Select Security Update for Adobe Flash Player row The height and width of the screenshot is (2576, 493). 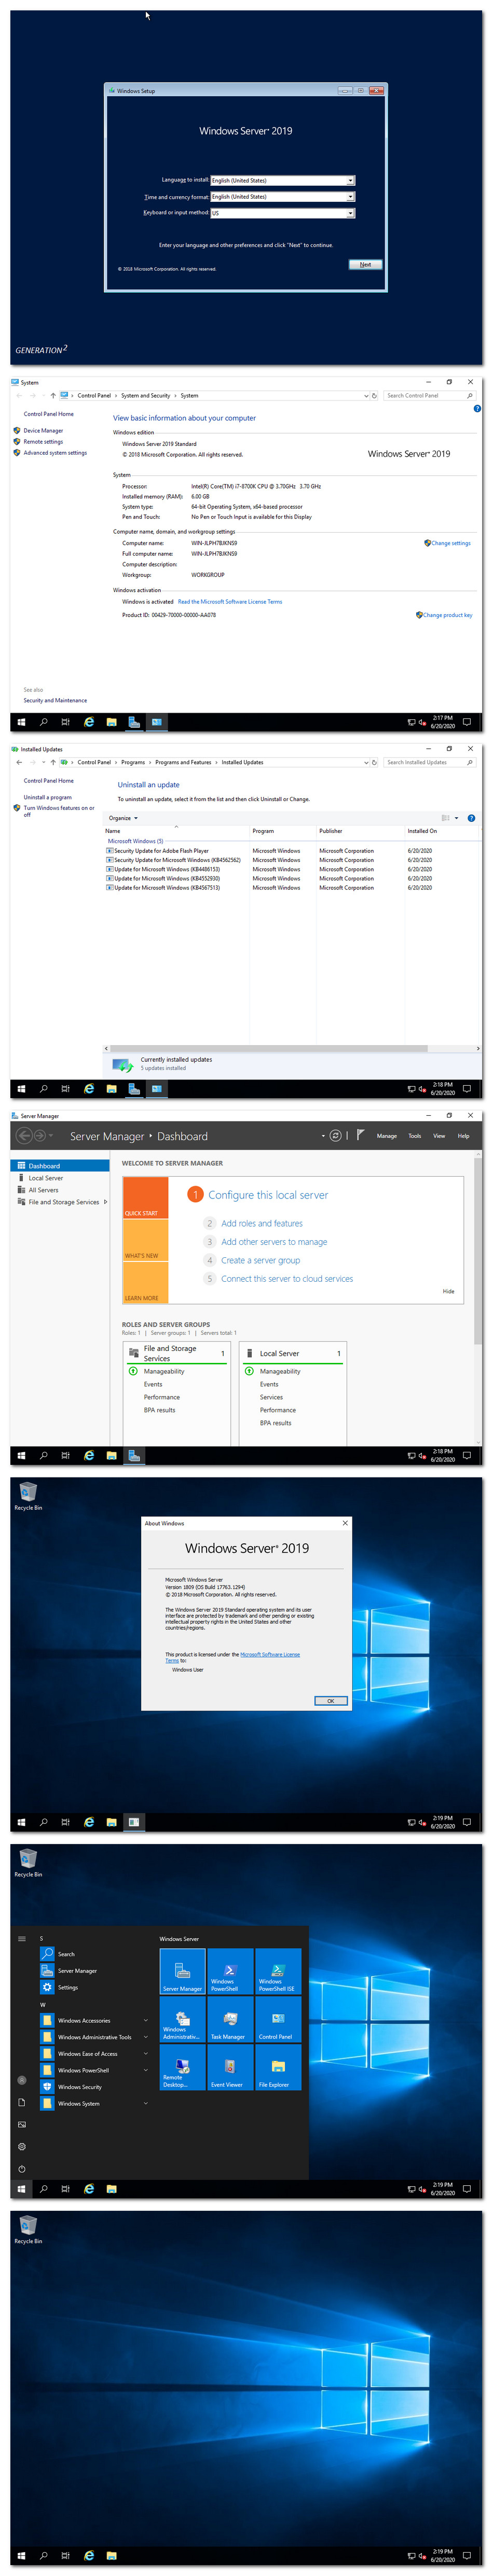pyautogui.click(x=161, y=851)
